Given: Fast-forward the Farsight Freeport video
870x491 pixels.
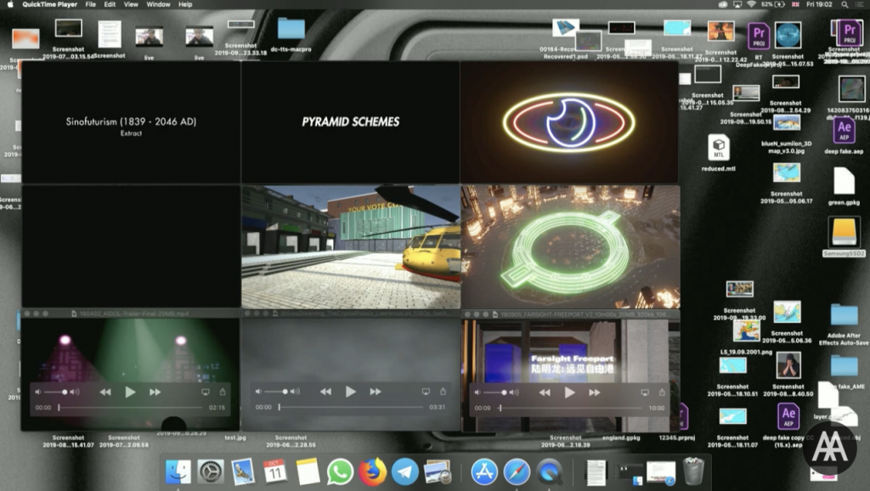Looking at the screenshot, I should (x=595, y=392).
